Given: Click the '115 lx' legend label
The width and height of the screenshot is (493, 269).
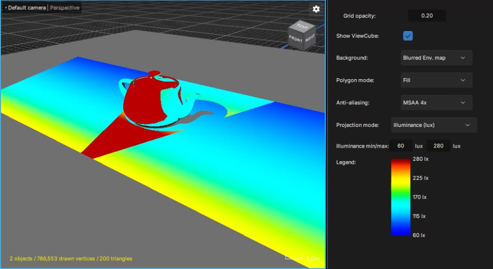Looking at the screenshot, I should (x=419, y=216).
